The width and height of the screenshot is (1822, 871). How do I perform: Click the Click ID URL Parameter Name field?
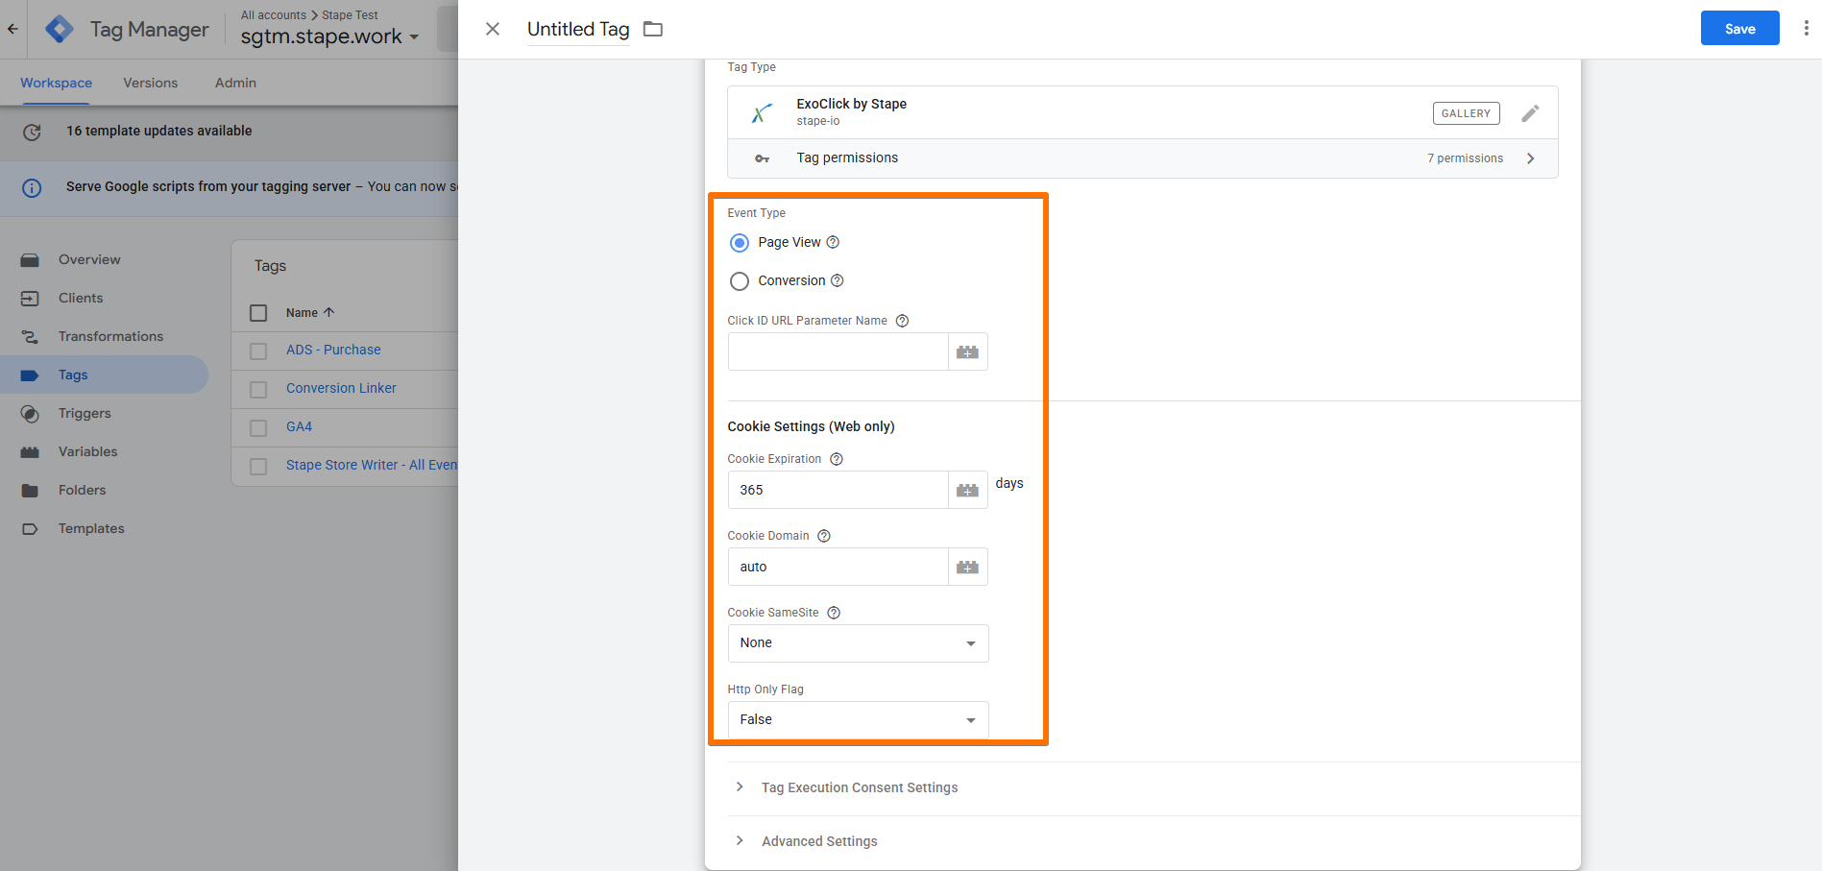click(838, 352)
